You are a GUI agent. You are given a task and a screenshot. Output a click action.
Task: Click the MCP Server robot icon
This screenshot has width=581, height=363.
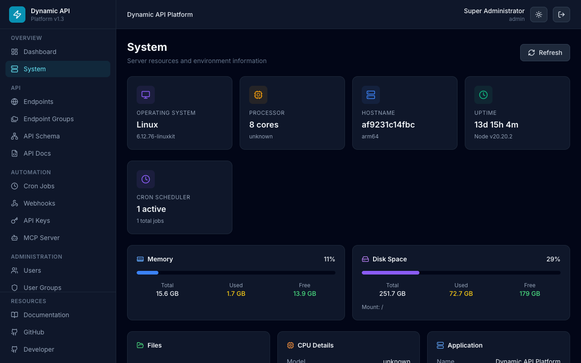click(15, 238)
